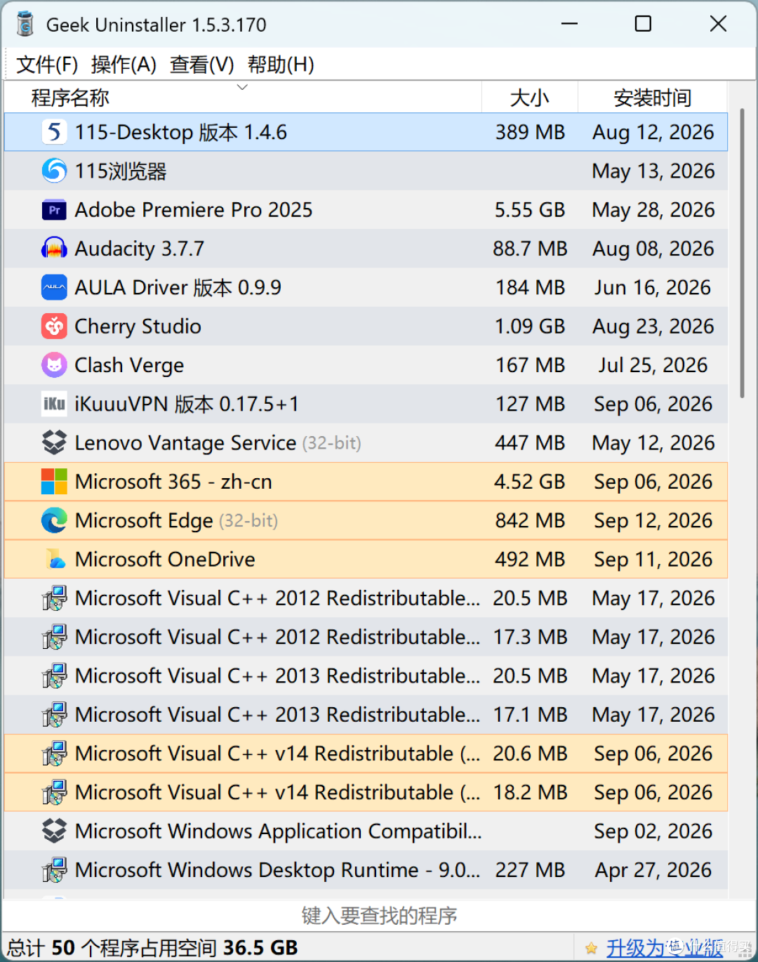Sort by 安装时间 column header
The image size is (758, 962).
click(x=653, y=97)
